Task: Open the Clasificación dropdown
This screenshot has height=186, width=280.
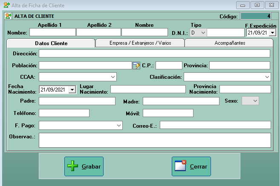Action: 267,77
